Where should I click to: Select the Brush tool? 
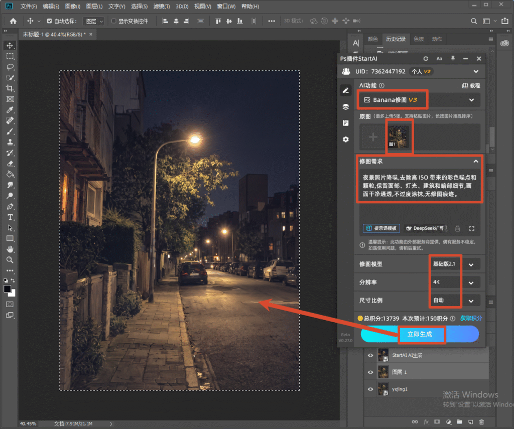coord(10,131)
